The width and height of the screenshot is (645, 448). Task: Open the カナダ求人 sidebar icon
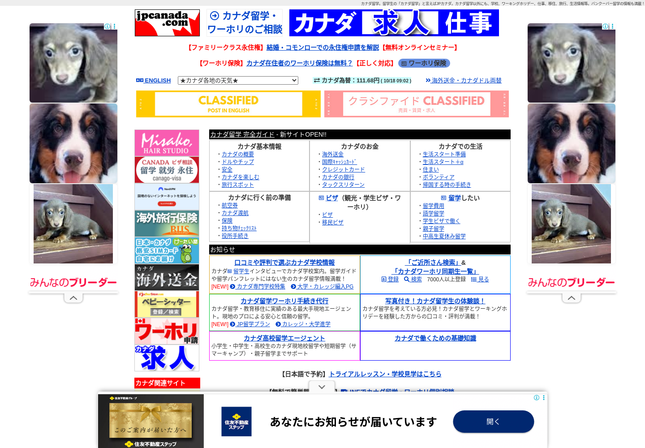pyautogui.click(x=167, y=358)
